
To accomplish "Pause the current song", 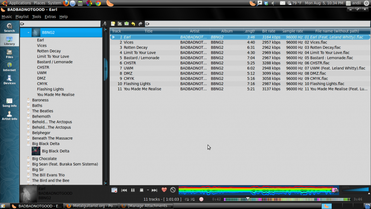I will coord(133,190).
